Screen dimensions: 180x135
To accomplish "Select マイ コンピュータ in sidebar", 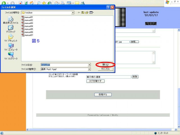I will coord(10,47).
